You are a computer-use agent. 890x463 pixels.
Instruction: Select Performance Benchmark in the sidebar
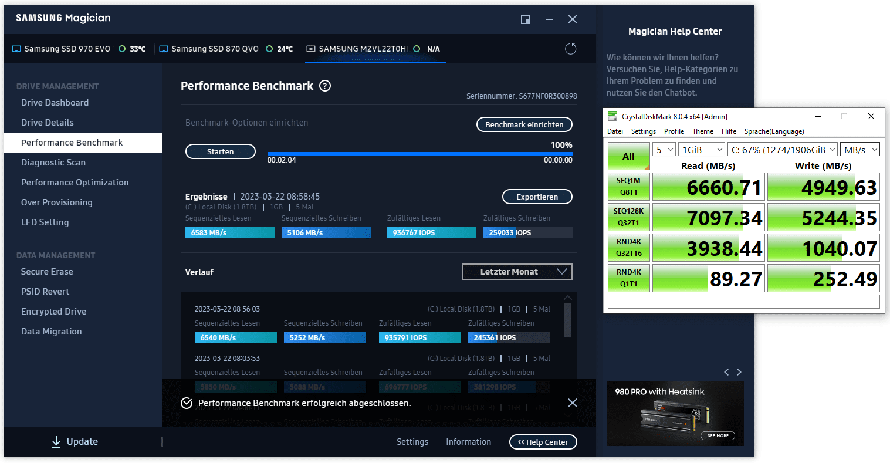pos(83,143)
